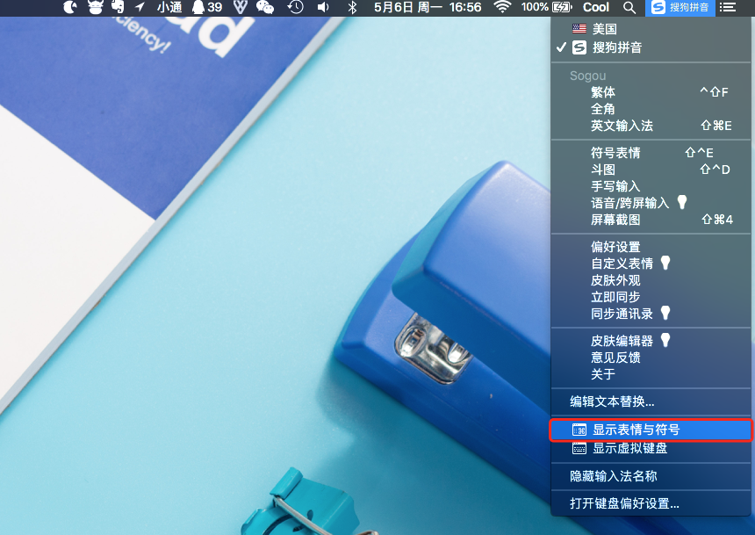Open 符号表情 panel
Screen dimensions: 755x535
(651, 153)
